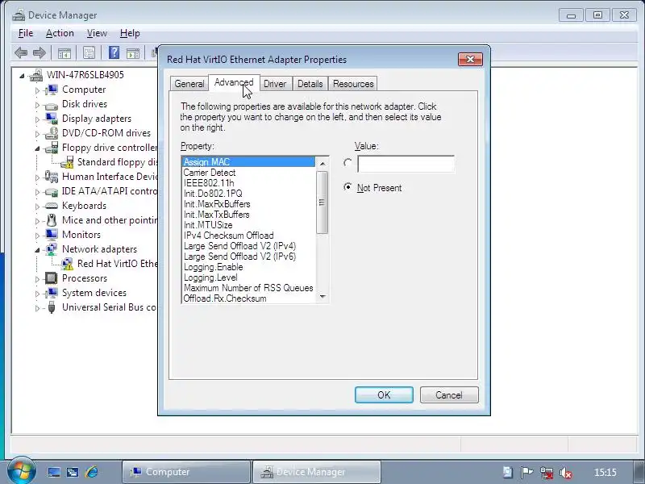This screenshot has height=484, width=645.
Task: Select the Disk drives icon
Action: (52, 105)
